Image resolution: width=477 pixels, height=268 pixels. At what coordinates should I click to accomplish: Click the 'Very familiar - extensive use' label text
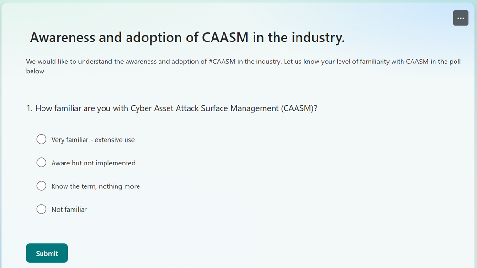93,140
